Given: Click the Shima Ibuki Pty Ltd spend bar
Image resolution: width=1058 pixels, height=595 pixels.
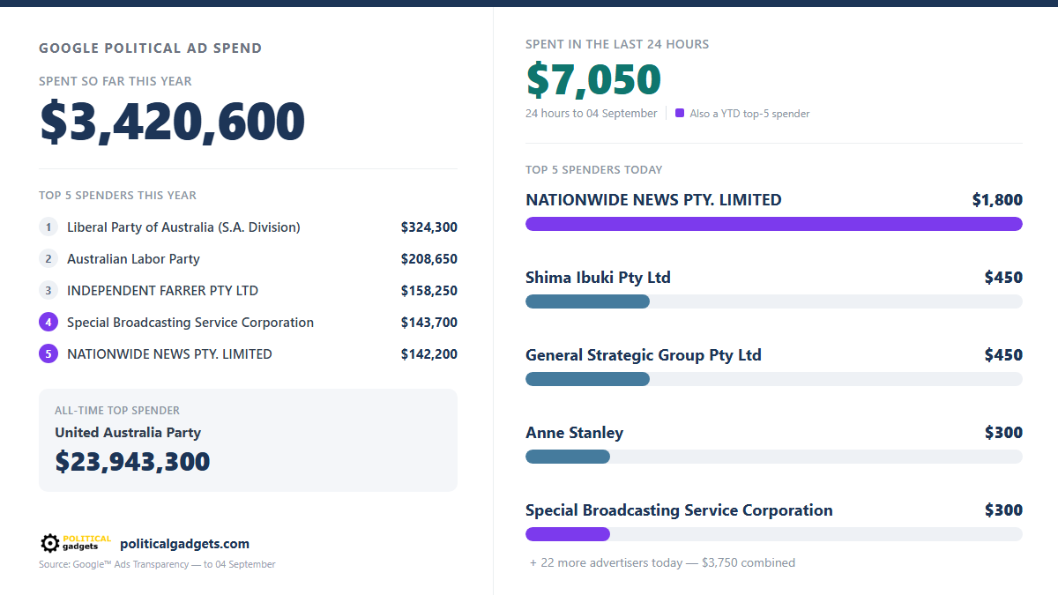Looking at the screenshot, I should click(x=587, y=301).
